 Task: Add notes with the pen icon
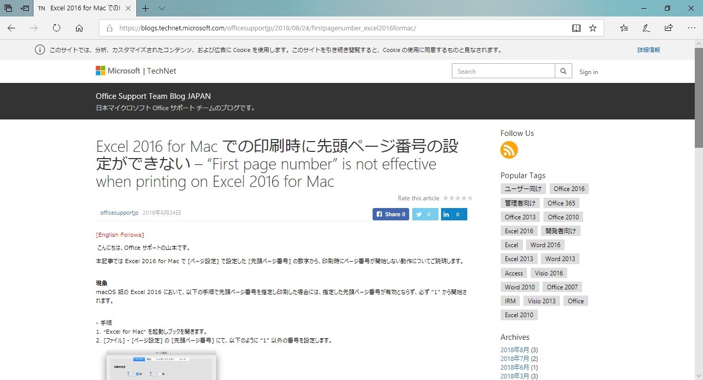tap(646, 28)
